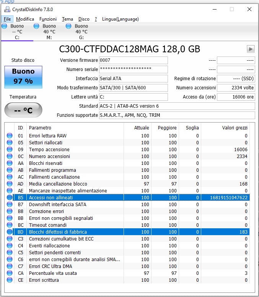Click the Attuale column header
Image resolution: width=259 pixels, height=297 pixels.
[x=137, y=128]
